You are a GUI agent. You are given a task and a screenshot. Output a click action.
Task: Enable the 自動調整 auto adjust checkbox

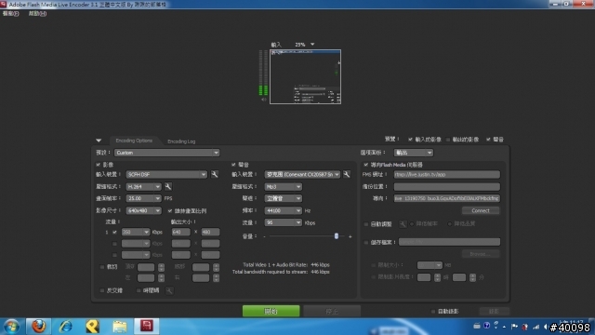coord(366,224)
